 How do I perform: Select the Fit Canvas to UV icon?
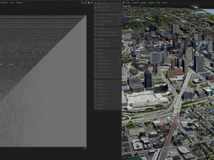(95, 46)
